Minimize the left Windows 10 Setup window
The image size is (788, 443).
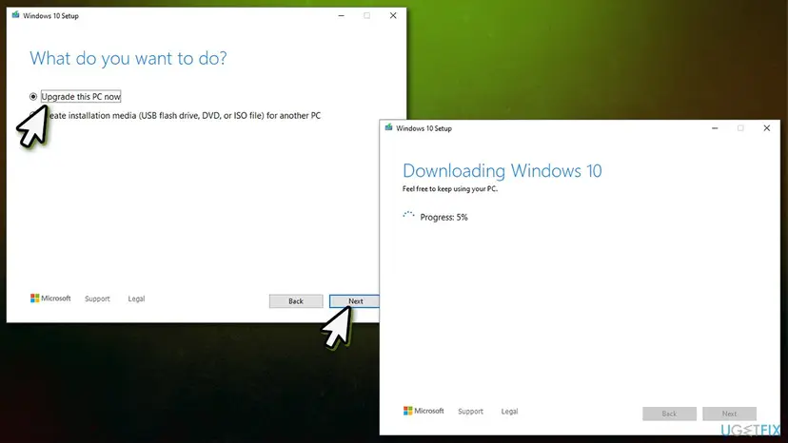click(342, 15)
